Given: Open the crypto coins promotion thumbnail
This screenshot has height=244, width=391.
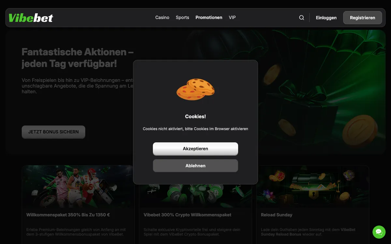Looking at the screenshot, I should pyautogui.click(x=195, y=196).
